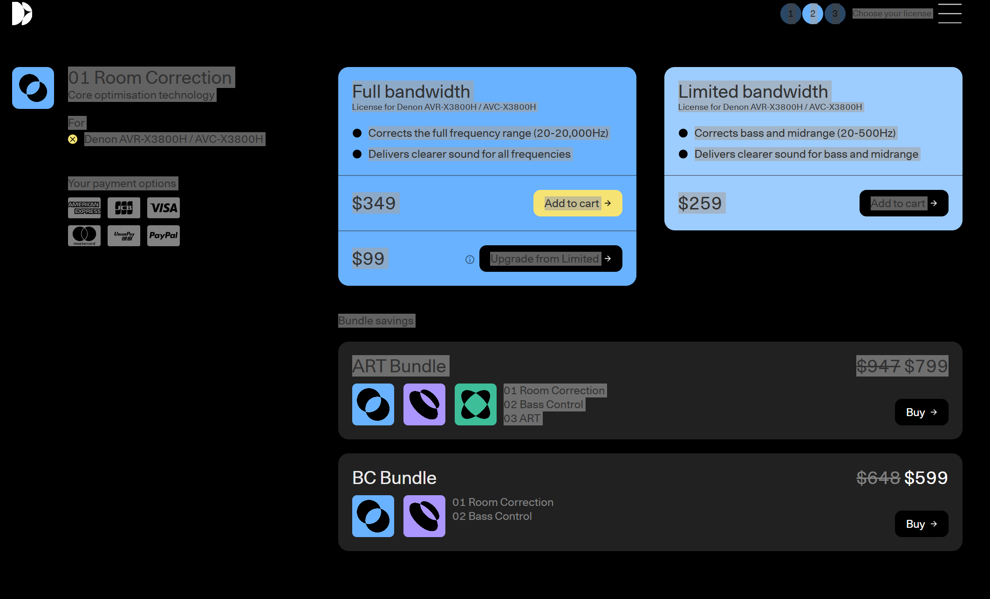This screenshot has width=990, height=599.
Task: Click the struck-through $648 price
Action: [x=878, y=478]
